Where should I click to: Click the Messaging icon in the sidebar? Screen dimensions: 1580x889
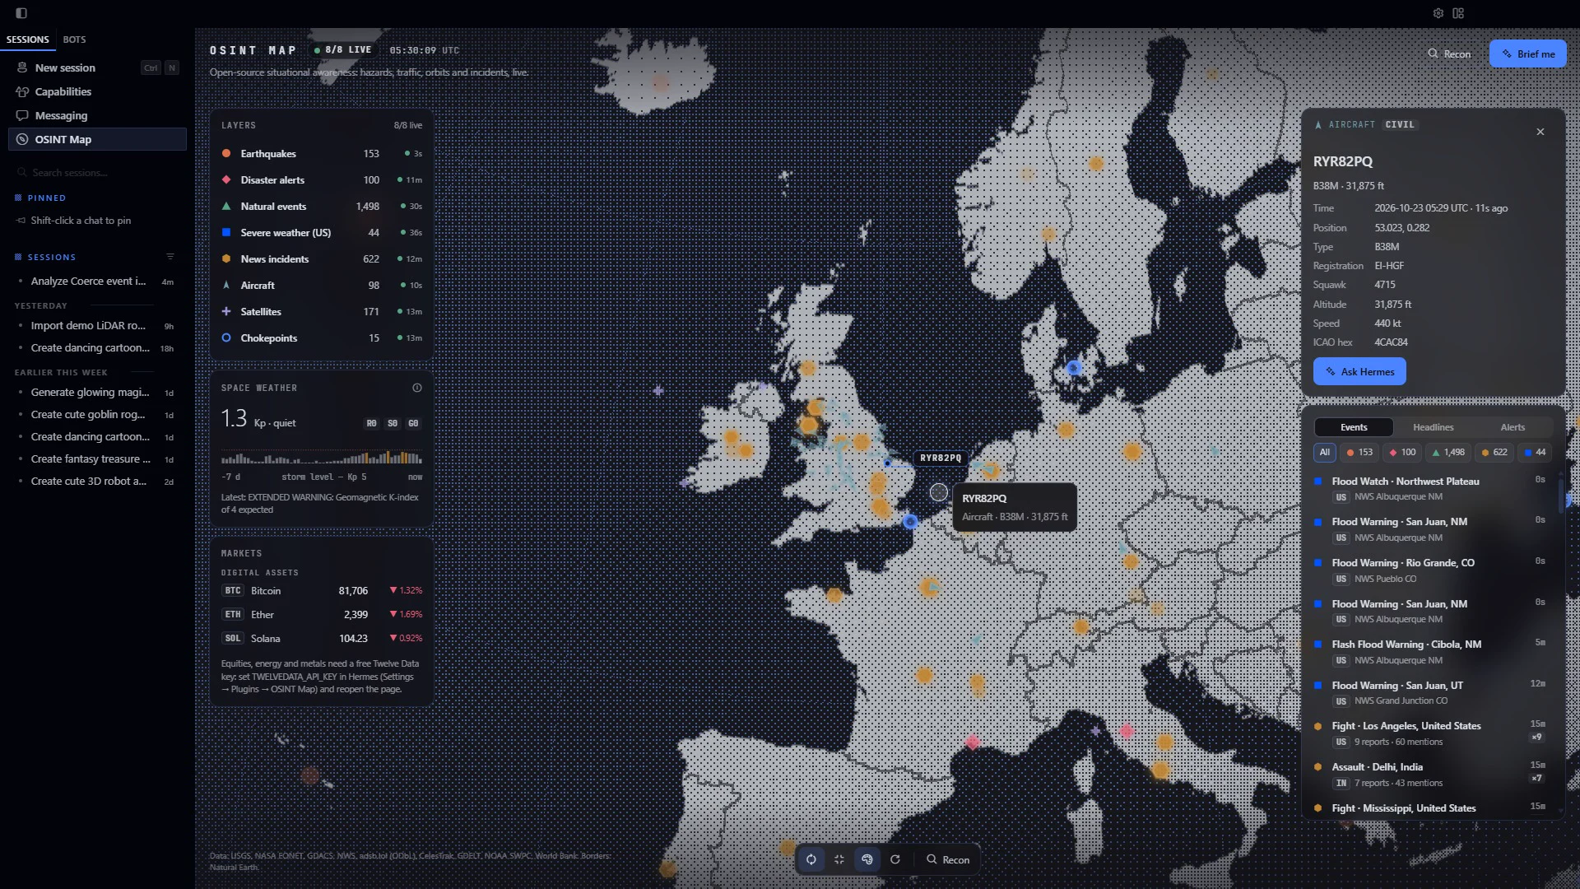(22, 115)
